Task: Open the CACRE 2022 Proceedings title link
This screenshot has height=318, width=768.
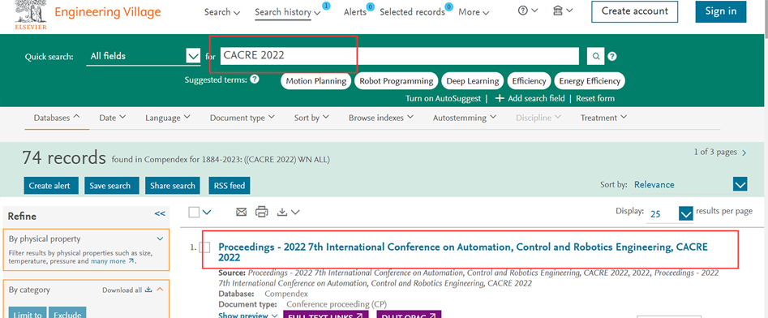Action: [463, 251]
